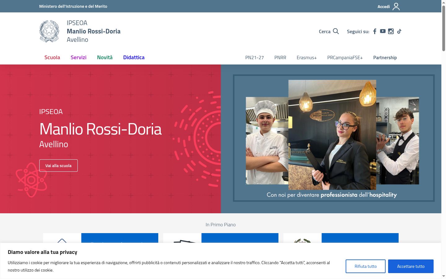Open the Didattica menu

pos(134,57)
